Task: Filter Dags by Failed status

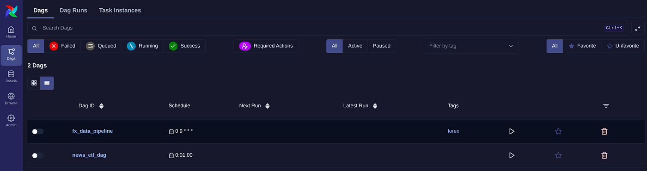Action: [62, 46]
